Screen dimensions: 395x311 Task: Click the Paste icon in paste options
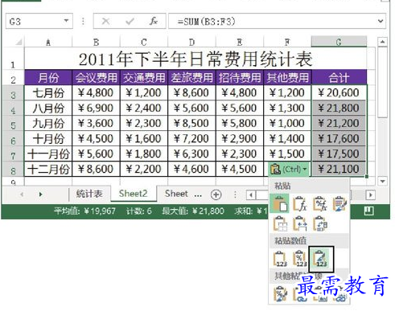coord(280,204)
